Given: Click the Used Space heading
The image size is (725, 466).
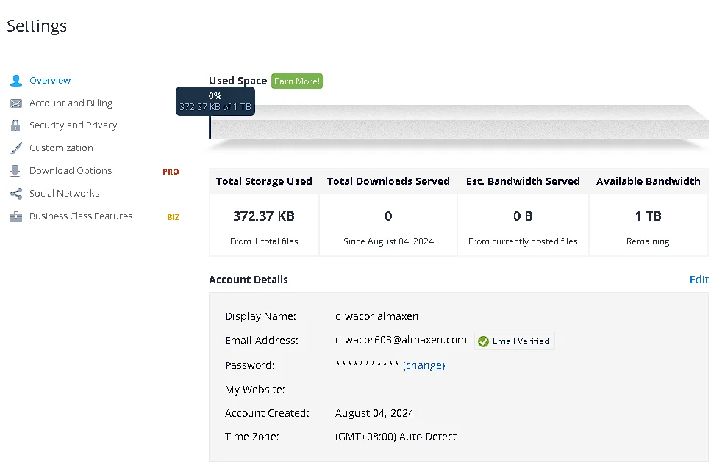Looking at the screenshot, I should (238, 81).
